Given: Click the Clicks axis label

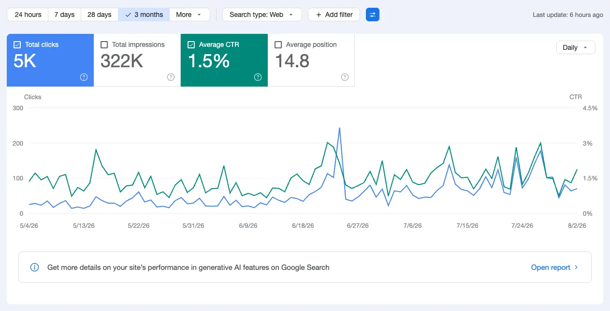Looking at the screenshot, I should pos(33,97).
